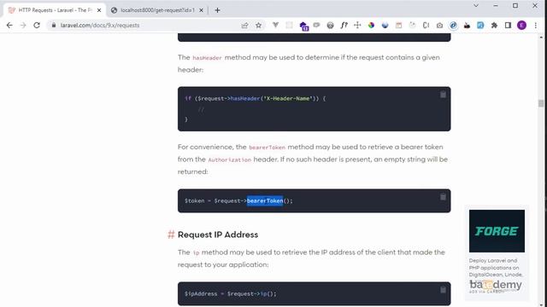Screen dimensions: 547x307
Task: Click the f? font extension icon
Action: [x=344, y=25]
